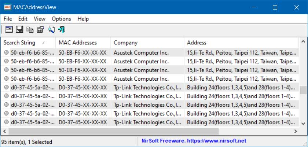The width and height of the screenshot is (308, 147).
Task: Open the View menu
Action: [x=40, y=19]
